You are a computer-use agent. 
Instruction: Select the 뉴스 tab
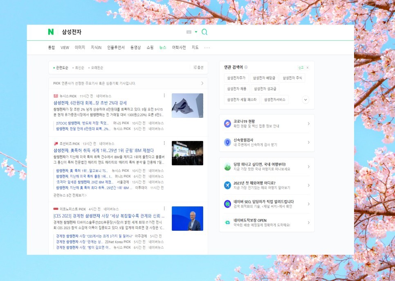(163, 47)
